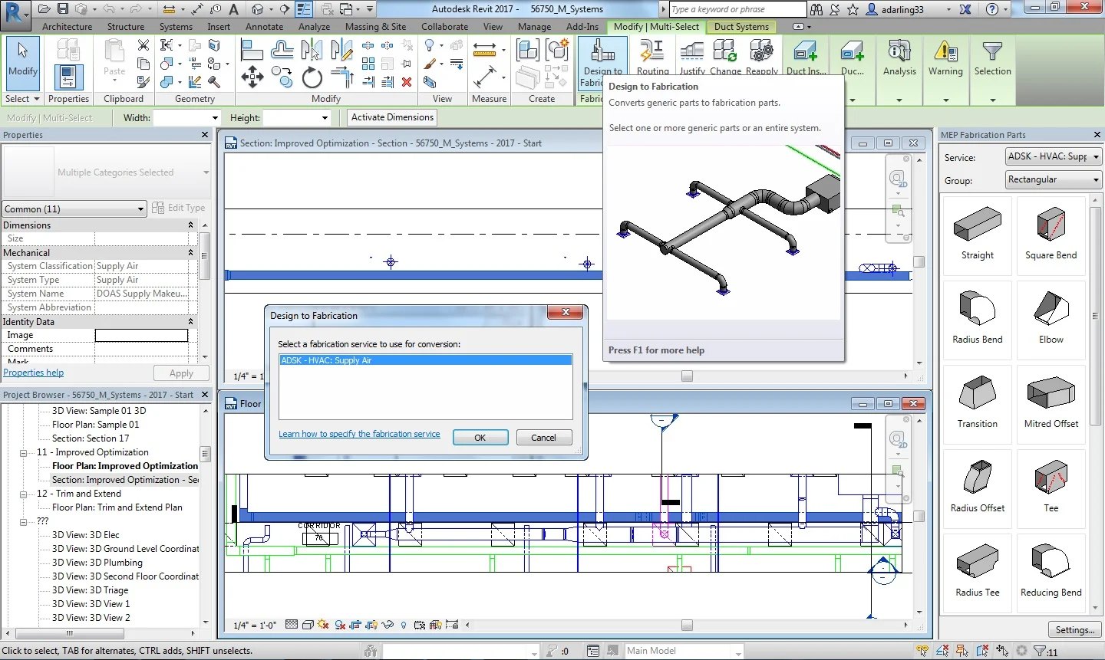Toggle Crop View in floor plan control bar
This screenshot has height=660, width=1105.
click(355, 625)
